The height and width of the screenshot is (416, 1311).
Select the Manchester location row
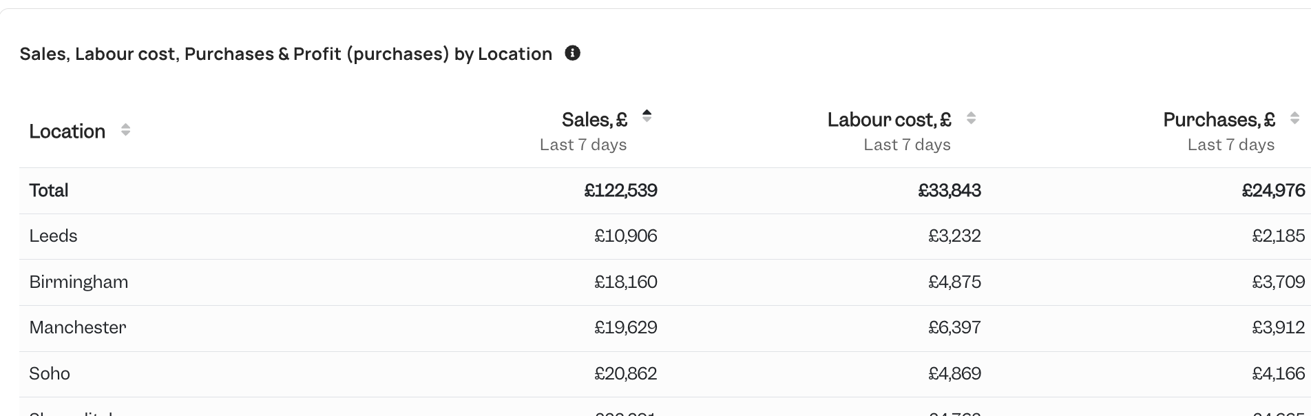coord(665,328)
